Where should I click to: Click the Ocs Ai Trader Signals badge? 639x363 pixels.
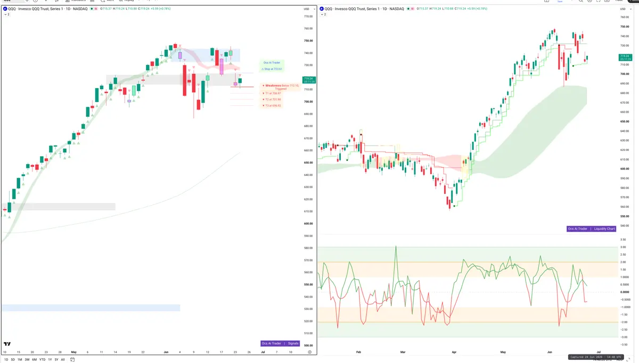pyautogui.click(x=280, y=343)
